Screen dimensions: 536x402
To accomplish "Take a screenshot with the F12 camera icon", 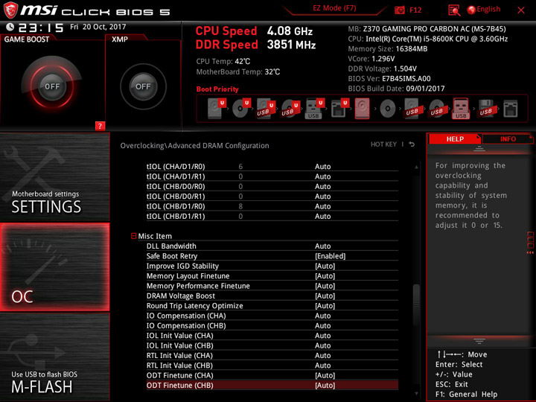I will [399, 10].
